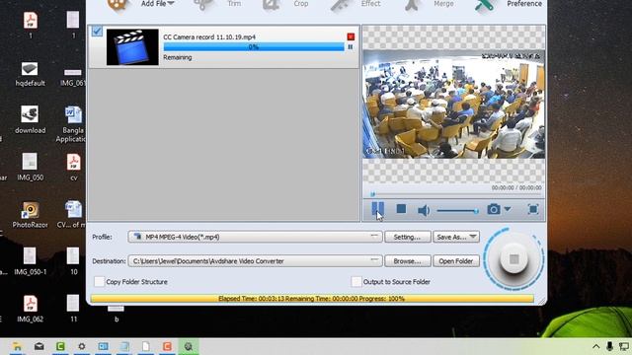Enable Output to Source Folder checkbox
Viewport: 632px width, 355px height.
tap(355, 281)
